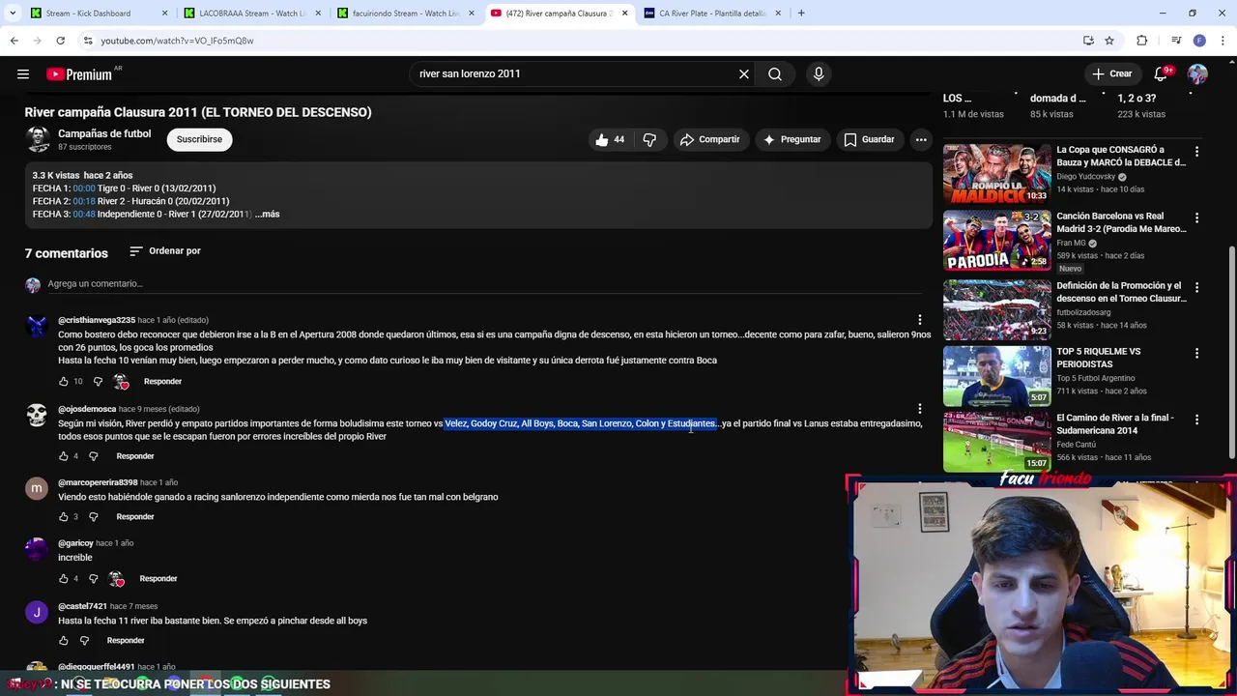Viewport: 1237px width, 696px height.
Task: Click the YouTube search input field
Action: 575,74
